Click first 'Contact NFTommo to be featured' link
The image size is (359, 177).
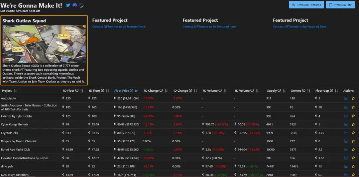(119, 27)
